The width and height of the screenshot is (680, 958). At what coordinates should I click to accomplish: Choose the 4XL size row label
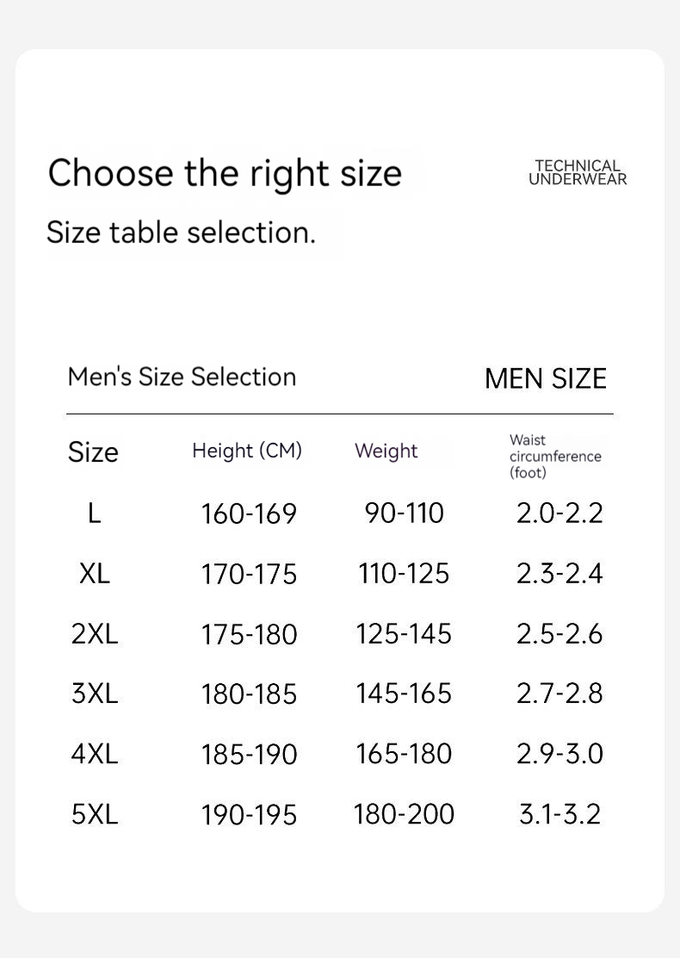(95, 754)
